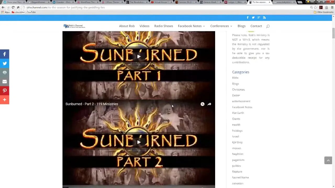Click the address bar URL field
This screenshot has height=188, width=335.
(x=167, y=7)
